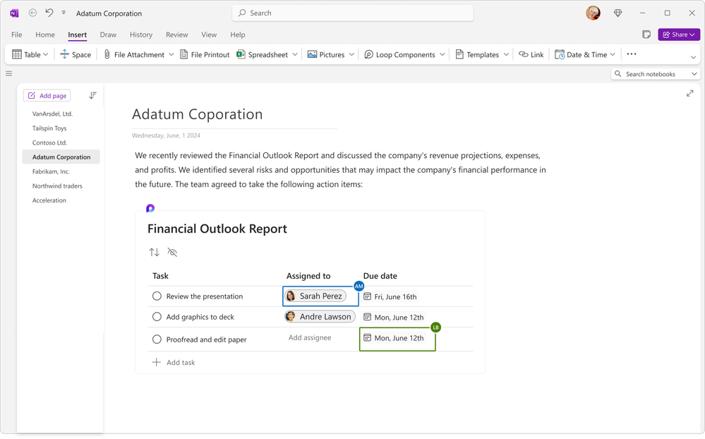Select the File Attachment tool
The height and width of the screenshot is (439, 705).
(138, 54)
